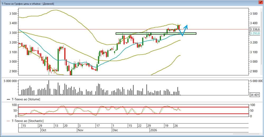Click the teal moving average value 3 293,8
The width and height of the screenshot is (264, 137).
pos(255,33)
